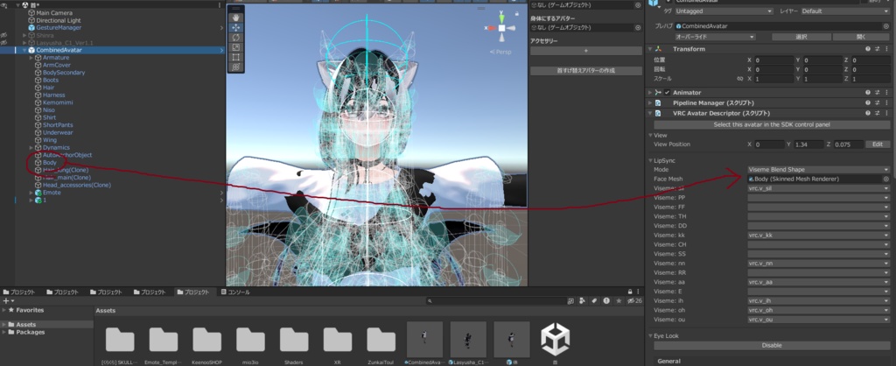Screen dimensions: 896x366
Task: Click favorite star icon in Project search bar
Action: click(x=619, y=301)
